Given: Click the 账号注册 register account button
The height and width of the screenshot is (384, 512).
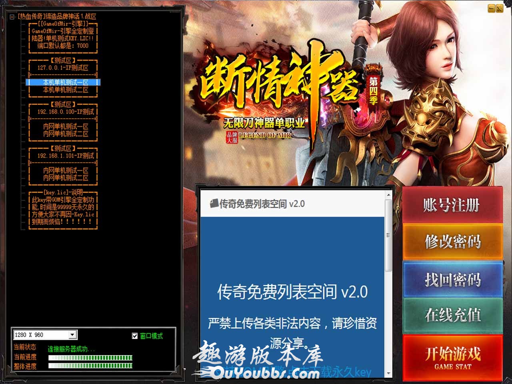Looking at the screenshot, I should 452,205.
